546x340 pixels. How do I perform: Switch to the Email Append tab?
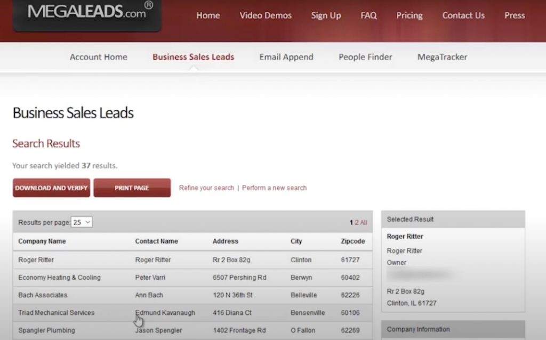[x=286, y=57]
